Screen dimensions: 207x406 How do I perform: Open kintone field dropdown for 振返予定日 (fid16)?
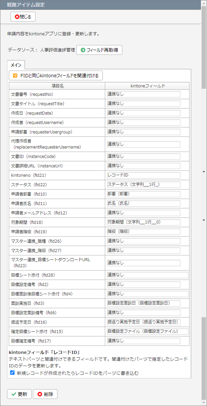point(144,322)
